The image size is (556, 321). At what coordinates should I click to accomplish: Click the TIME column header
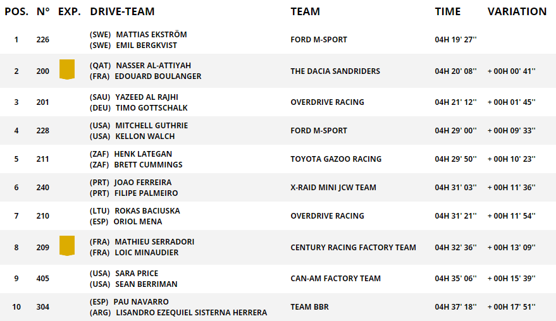pos(448,11)
